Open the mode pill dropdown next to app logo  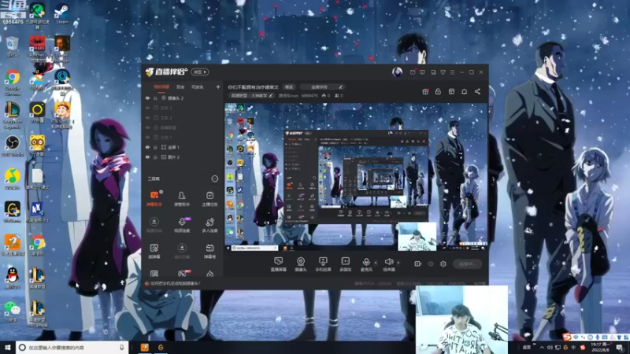coord(200,72)
